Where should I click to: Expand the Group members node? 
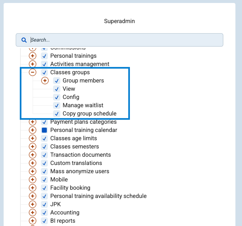pos(45,81)
